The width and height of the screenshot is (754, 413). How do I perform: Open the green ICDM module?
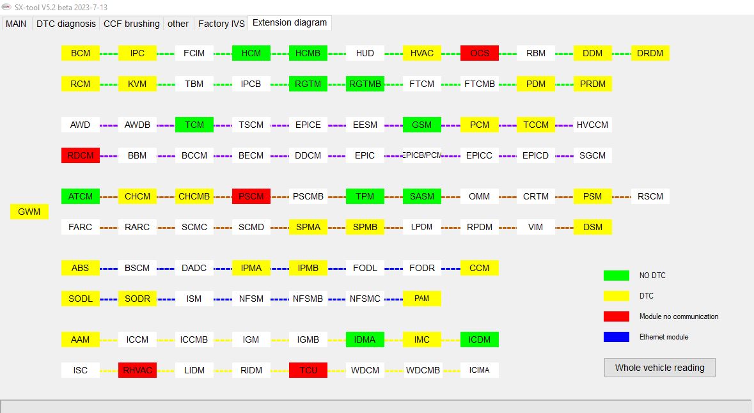click(479, 339)
